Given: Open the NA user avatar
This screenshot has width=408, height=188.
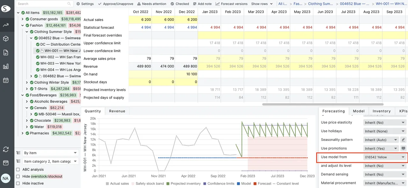Looking at the screenshot, I should click(x=5, y=178).
